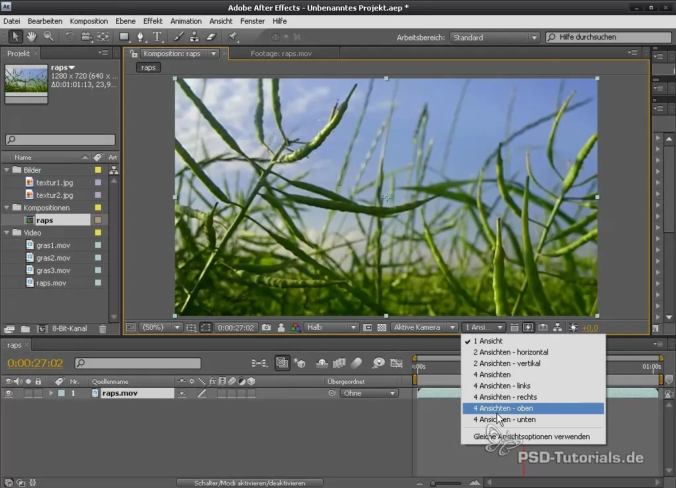Click the current time 0:00:27:02 in viewer
The image size is (676, 488).
coord(236,327)
